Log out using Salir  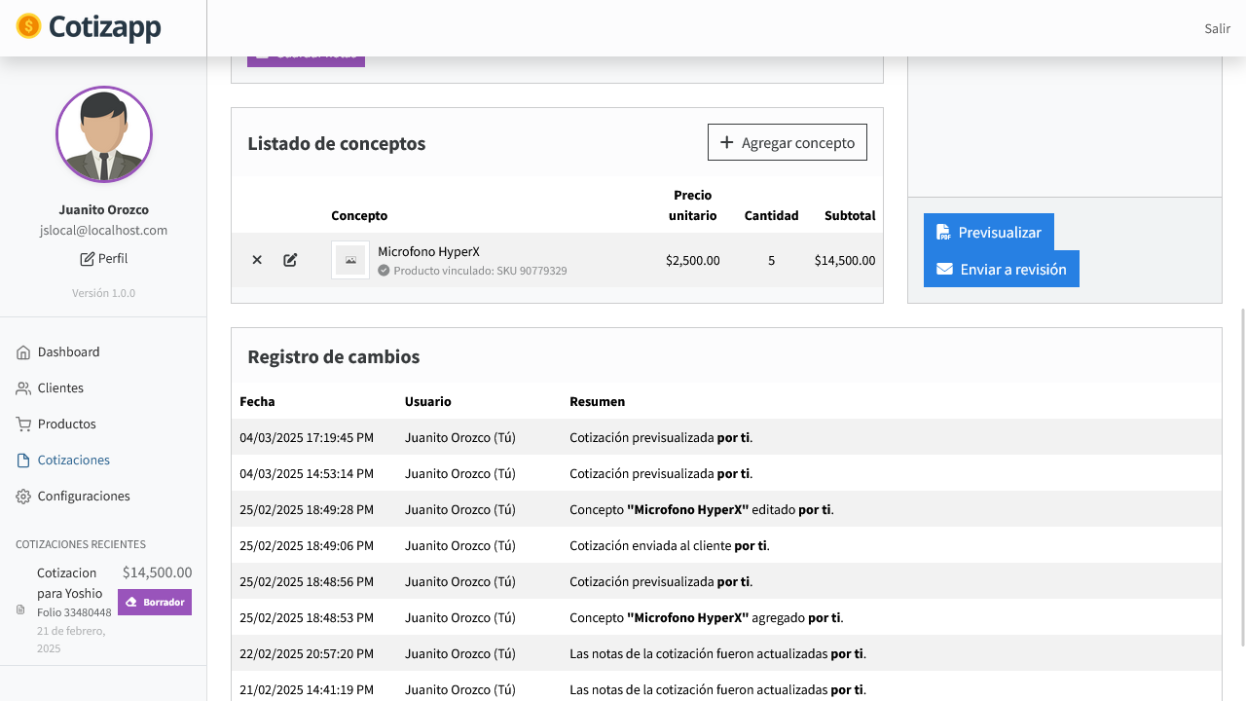(1218, 28)
